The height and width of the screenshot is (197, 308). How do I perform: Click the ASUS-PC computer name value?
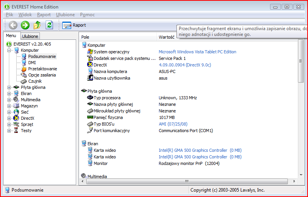click(167, 71)
